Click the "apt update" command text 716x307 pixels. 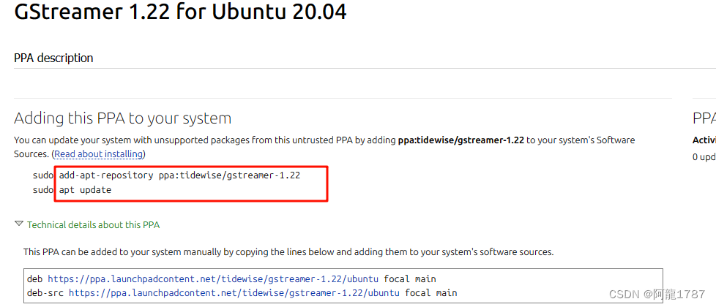[x=85, y=190]
